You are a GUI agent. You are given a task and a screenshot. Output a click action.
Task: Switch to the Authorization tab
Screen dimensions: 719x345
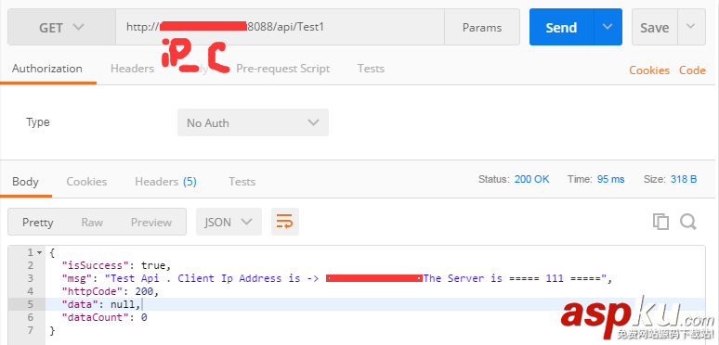[x=47, y=69]
